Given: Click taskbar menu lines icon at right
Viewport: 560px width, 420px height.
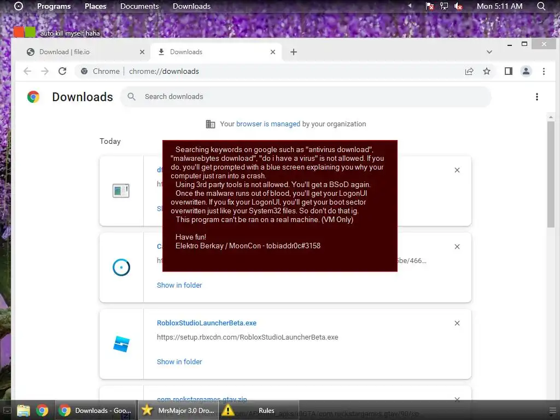Looking at the screenshot, I should tap(552, 410).
